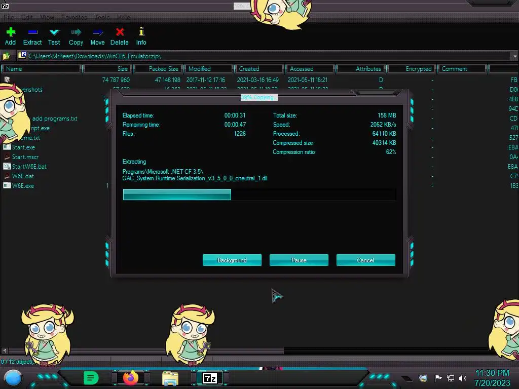Click the W6E.dat file icon

(x=7, y=176)
